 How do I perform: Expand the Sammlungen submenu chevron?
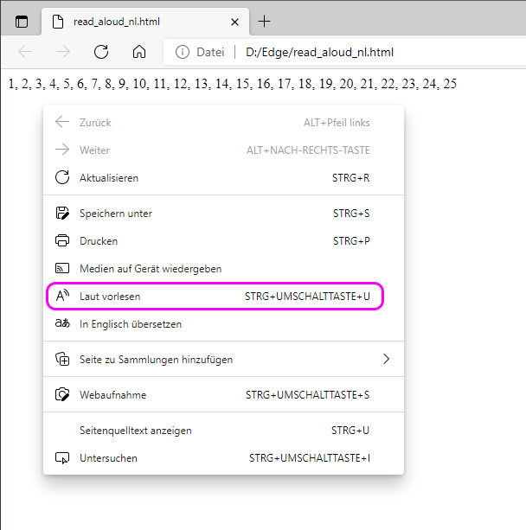pyautogui.click(x=387, y=359)
